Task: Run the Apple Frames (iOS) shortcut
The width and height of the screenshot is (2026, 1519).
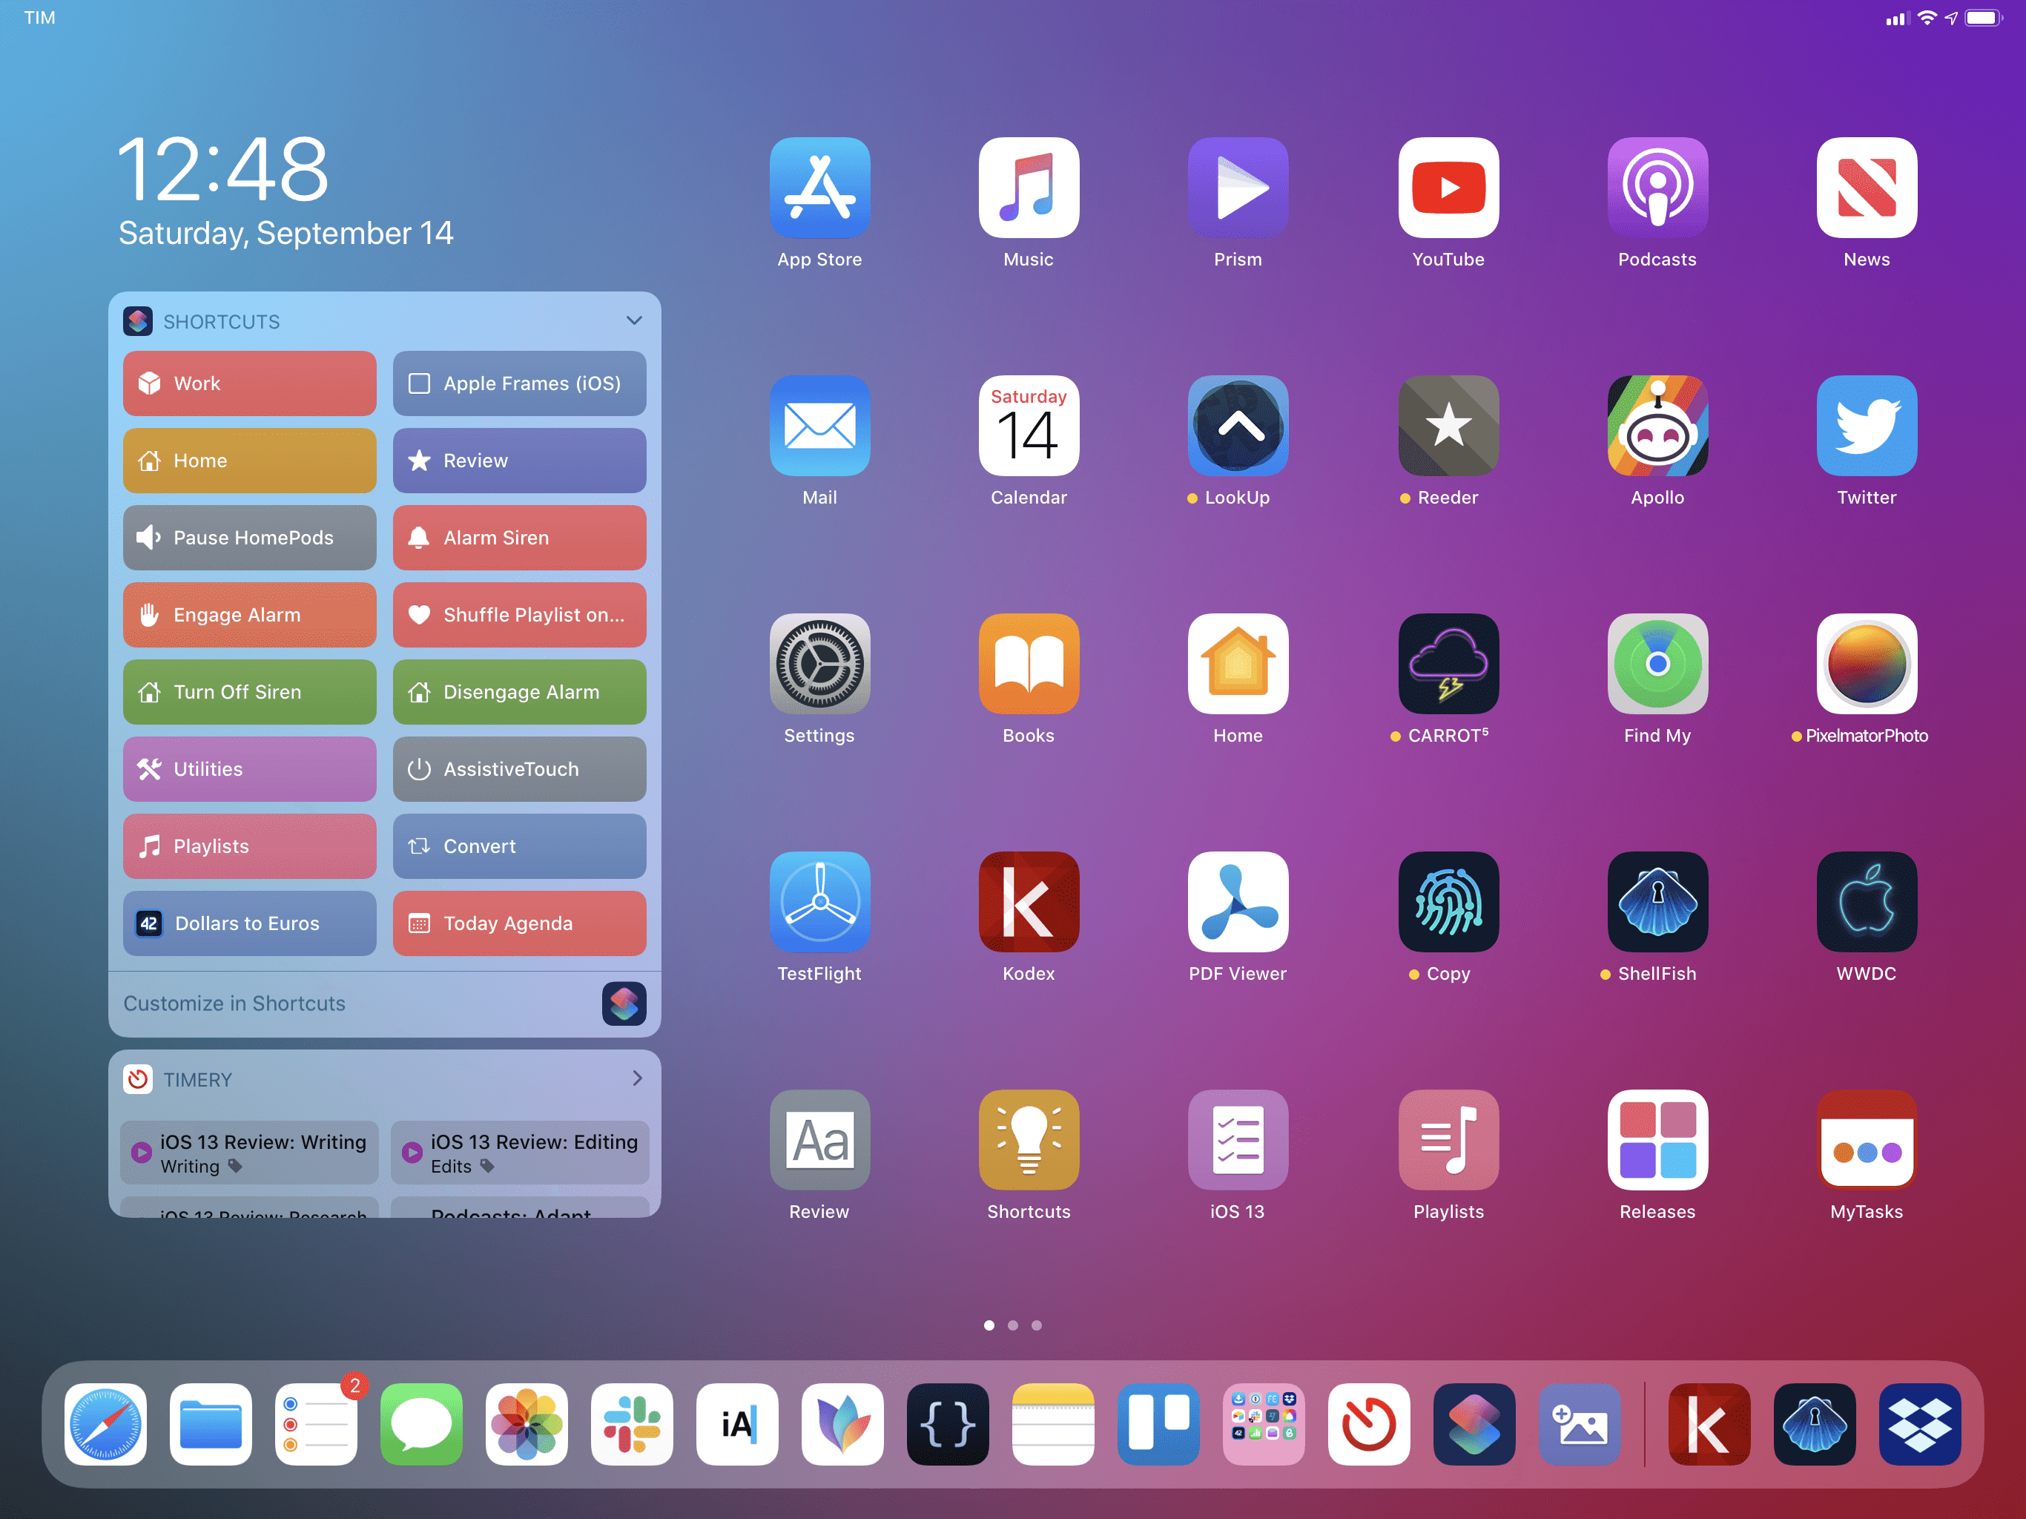Action: [x=519, y=384]
